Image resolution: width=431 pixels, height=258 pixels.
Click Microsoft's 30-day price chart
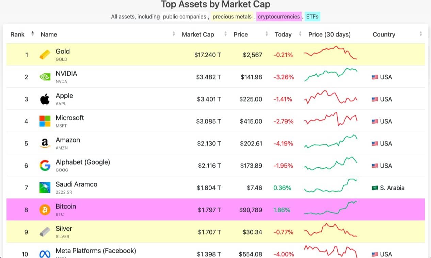click(331, 119)
